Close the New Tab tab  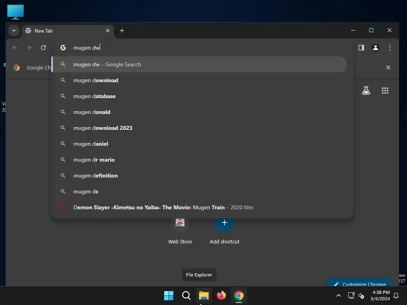click(107, 31)
